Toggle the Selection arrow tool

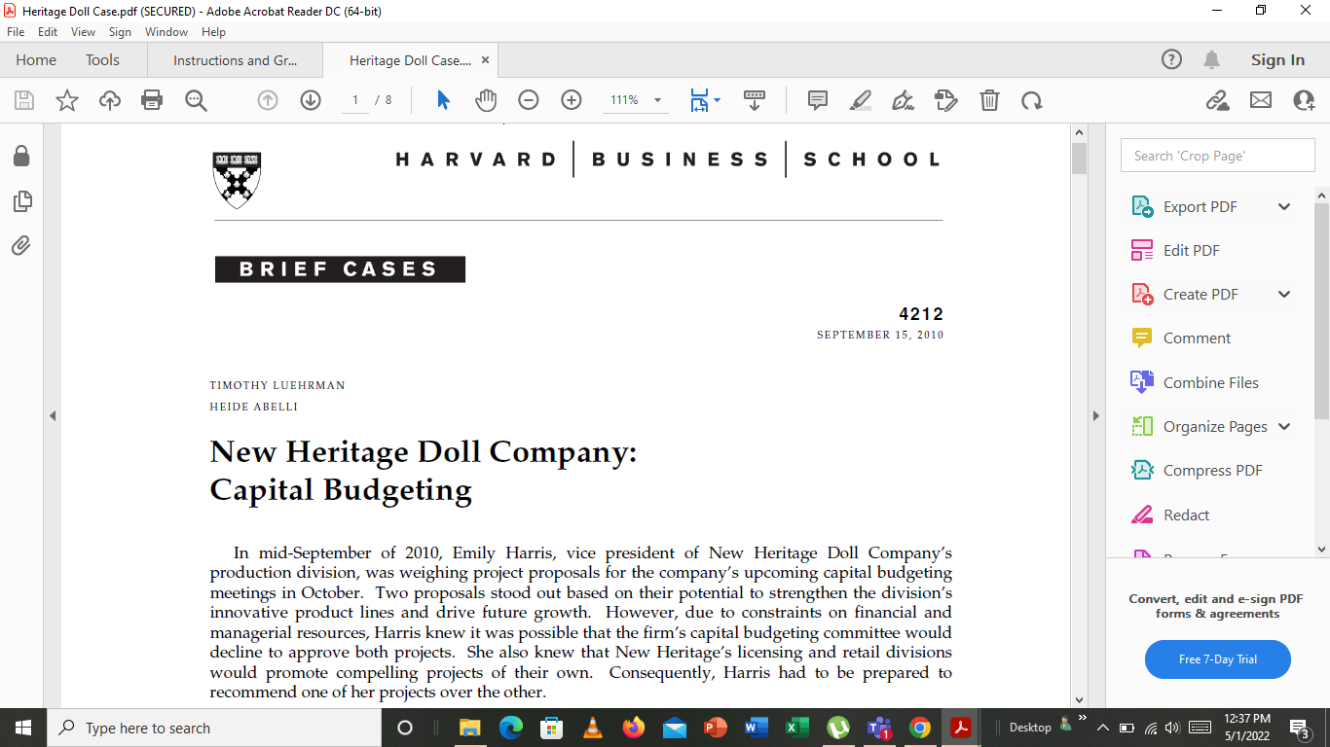(441, 100)
